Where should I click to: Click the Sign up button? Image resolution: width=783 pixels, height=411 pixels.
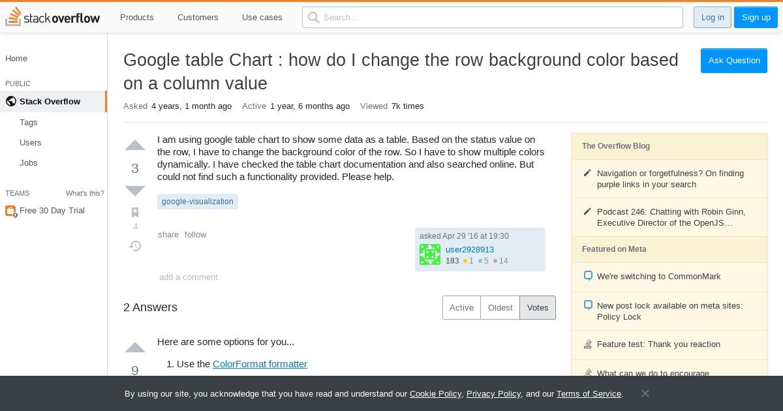point(756,18)
